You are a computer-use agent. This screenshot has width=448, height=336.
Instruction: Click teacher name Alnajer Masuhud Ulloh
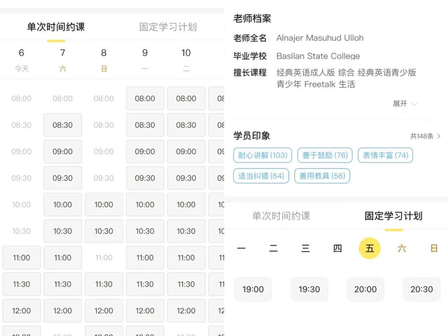click(x=320, y=38)
